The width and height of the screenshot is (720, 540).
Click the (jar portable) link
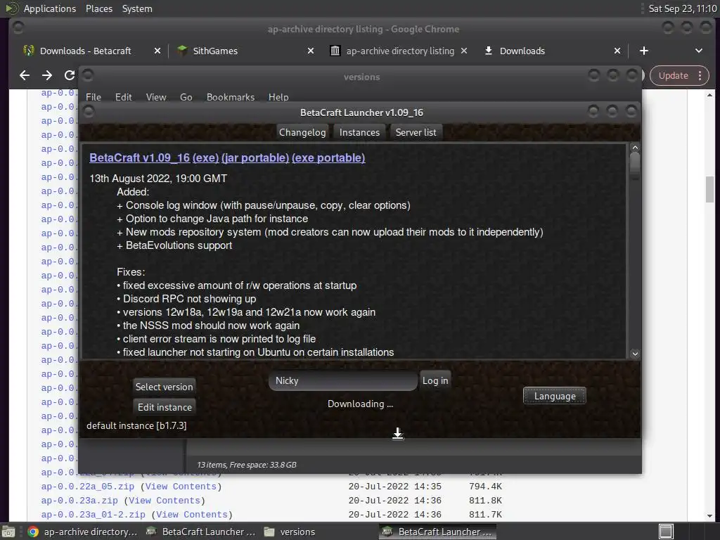[255, 158]
